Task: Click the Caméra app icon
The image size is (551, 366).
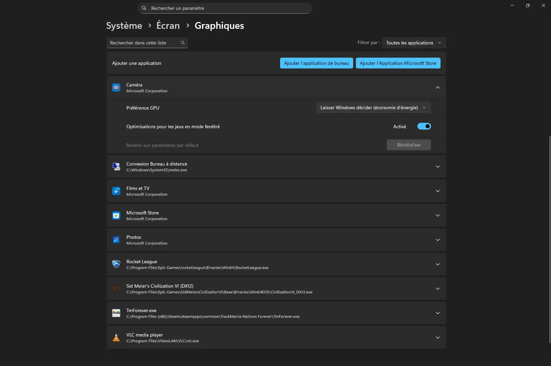Action: tap(116, 88)
